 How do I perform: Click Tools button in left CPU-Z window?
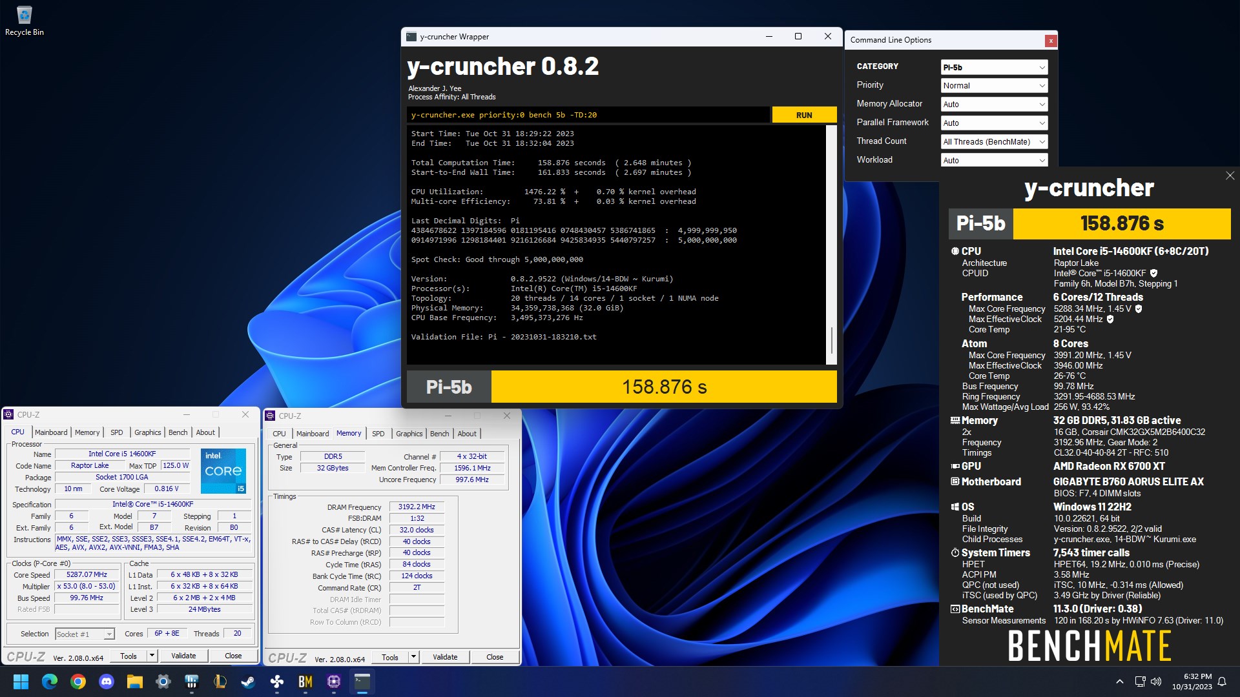point(129,656)
